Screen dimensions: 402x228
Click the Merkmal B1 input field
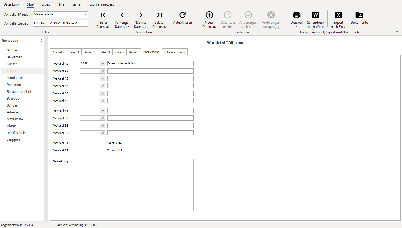coord(92,143)
